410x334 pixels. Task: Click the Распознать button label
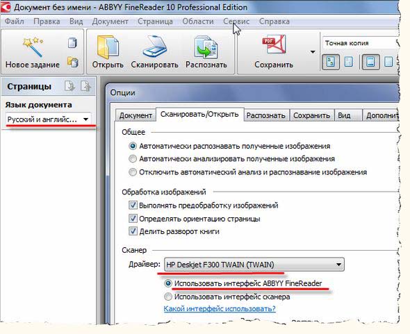pyautogui.click(x=206, y=65)
